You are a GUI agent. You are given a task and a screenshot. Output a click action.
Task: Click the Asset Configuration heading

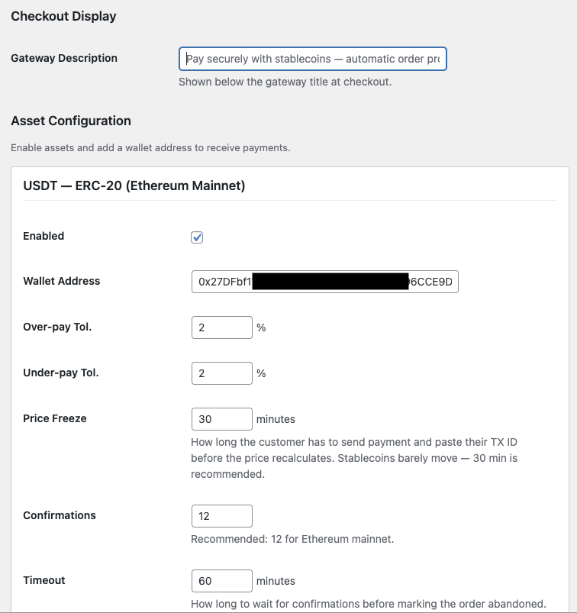click(71, 121)
